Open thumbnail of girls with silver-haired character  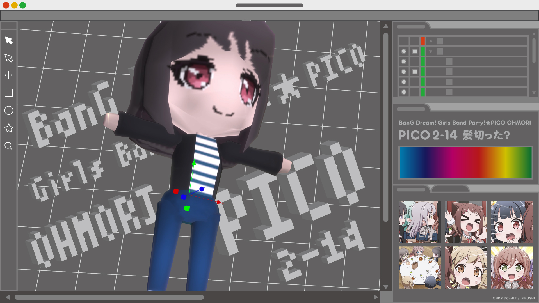click(x=420, y=222)
